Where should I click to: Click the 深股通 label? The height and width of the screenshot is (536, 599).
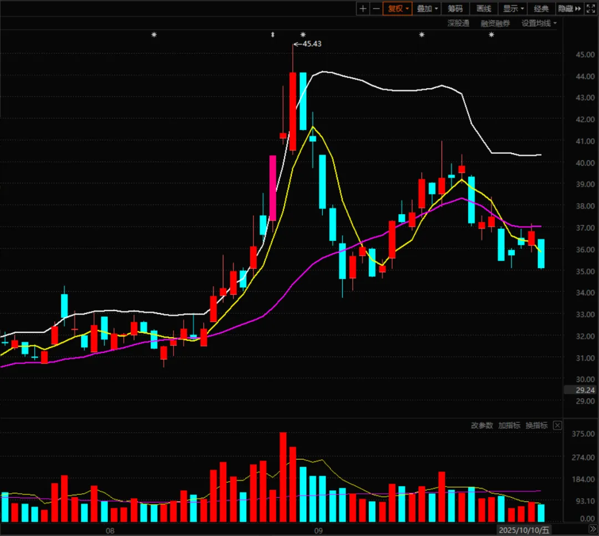click(x=458, y=23)
